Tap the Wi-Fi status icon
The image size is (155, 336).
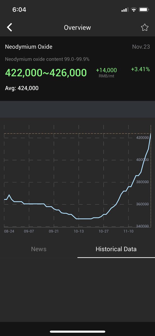pyautogui.click(x=133, y=10)
